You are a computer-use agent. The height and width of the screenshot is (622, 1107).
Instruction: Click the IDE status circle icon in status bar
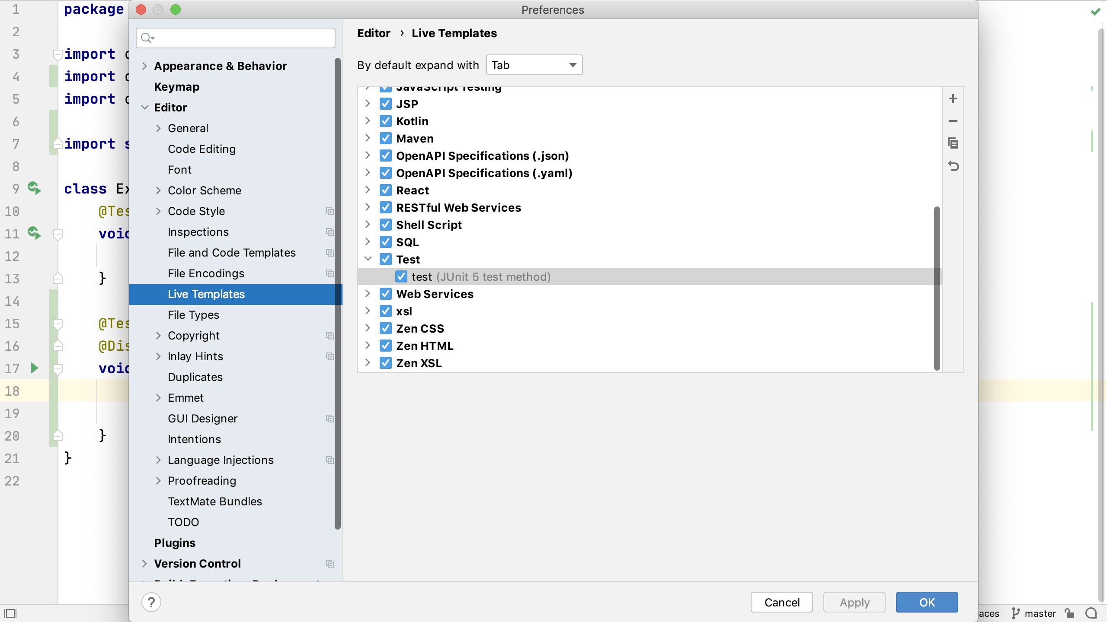pos(1091,613)
